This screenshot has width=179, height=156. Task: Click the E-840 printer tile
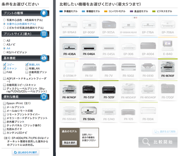tap(168, 47)
